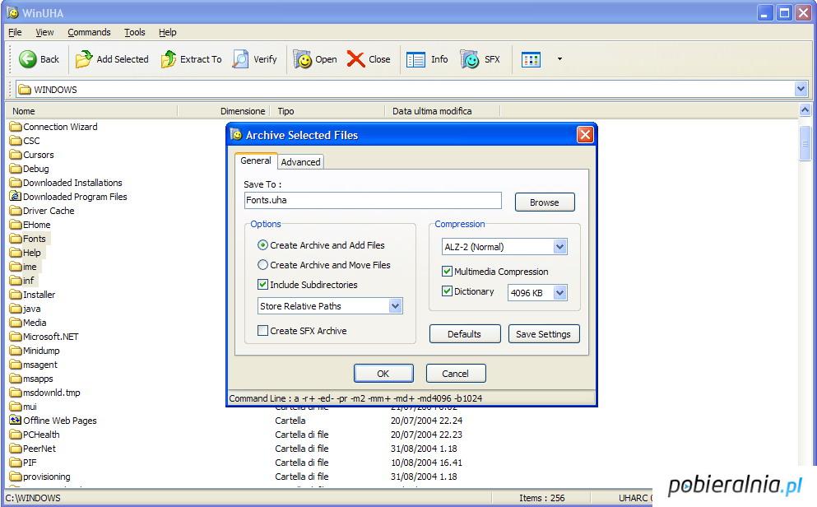Enable the Create SFX Archive checkbox
Screen dimensions: 817x507
tap(263, 330)
